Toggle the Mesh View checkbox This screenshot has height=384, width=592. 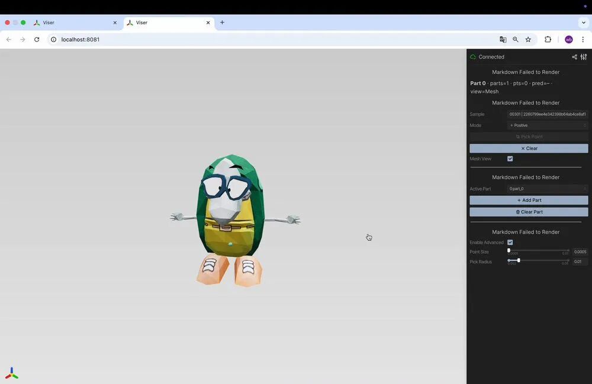[x=510, y=159]
